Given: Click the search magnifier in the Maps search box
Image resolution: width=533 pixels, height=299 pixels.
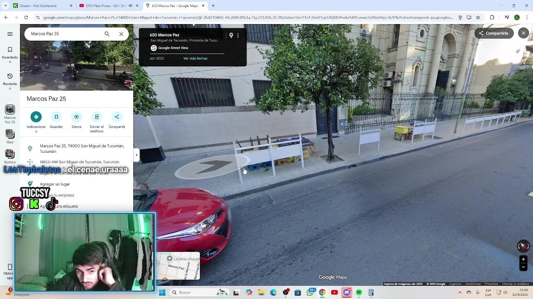Looking at the screenshot, I should (107, 34).
